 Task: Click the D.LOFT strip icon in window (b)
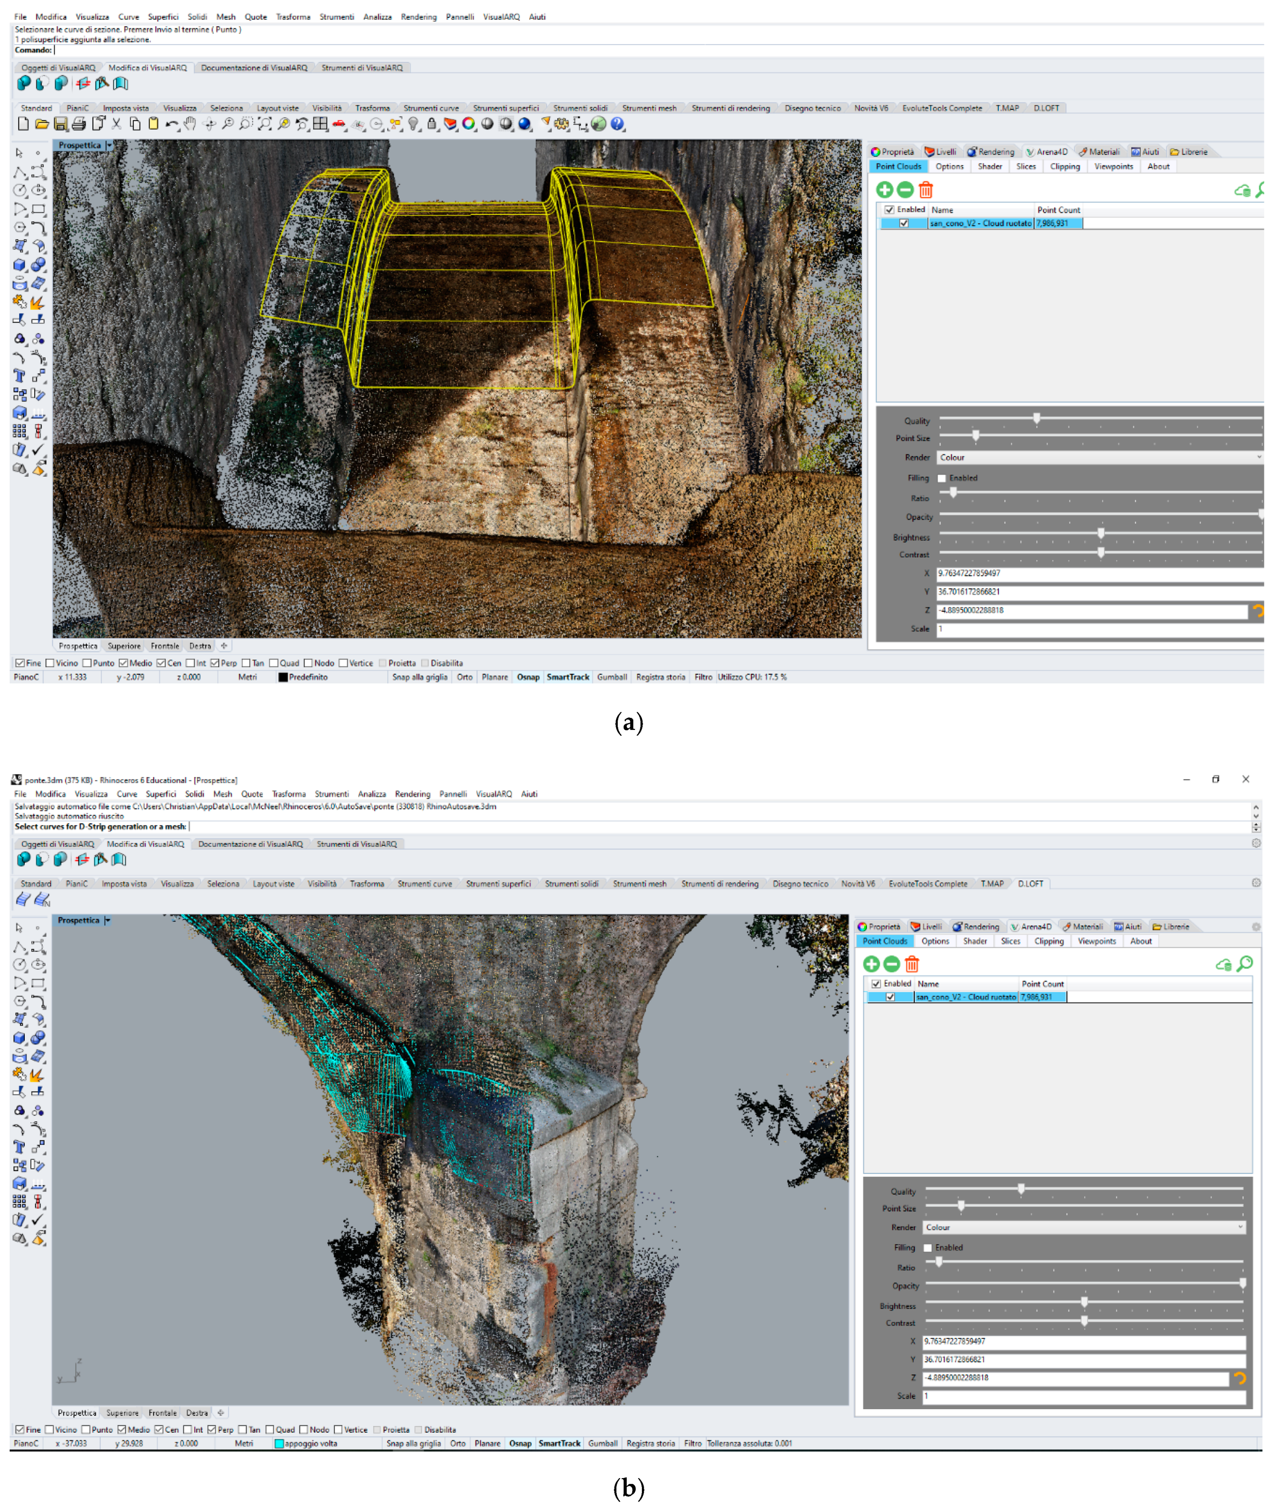click(x=23, y=899)
